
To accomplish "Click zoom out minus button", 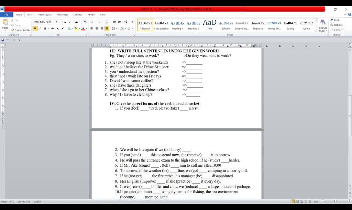I will click(x=323, y=201).
